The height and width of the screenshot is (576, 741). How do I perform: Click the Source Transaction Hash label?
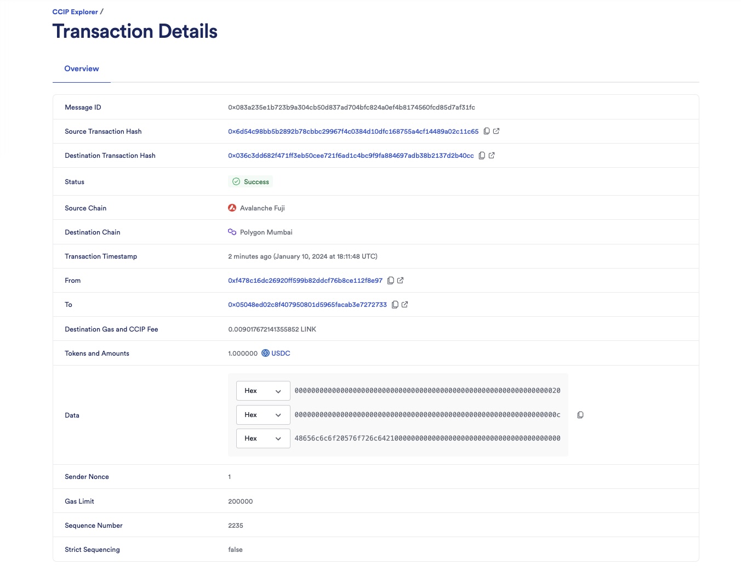coord(103,132)
